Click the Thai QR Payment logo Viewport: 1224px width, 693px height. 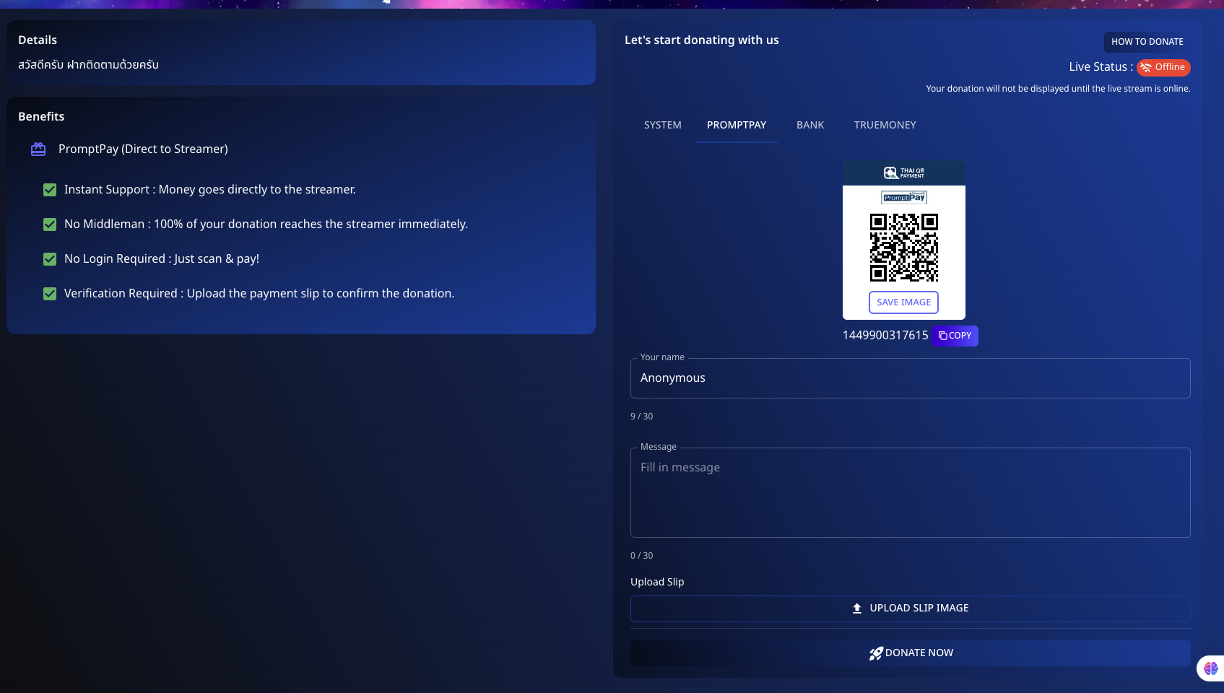(x=904, y=173)
